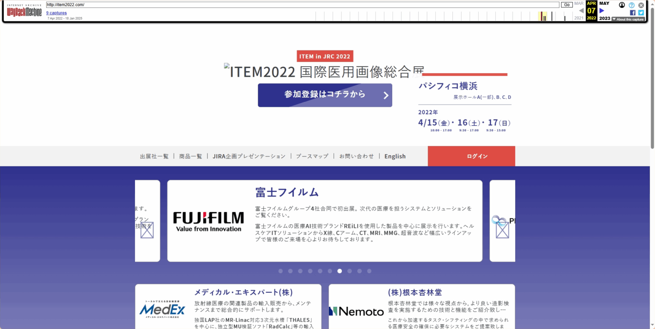Select the fifth carousel dot
655x329 pixels.
320,271
